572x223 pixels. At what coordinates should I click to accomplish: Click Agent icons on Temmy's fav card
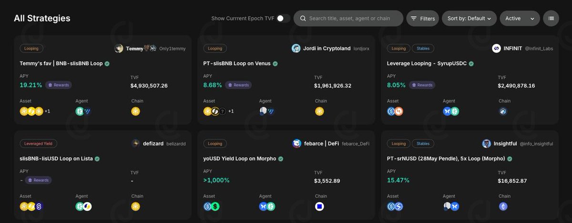click(x=83, y=111)
